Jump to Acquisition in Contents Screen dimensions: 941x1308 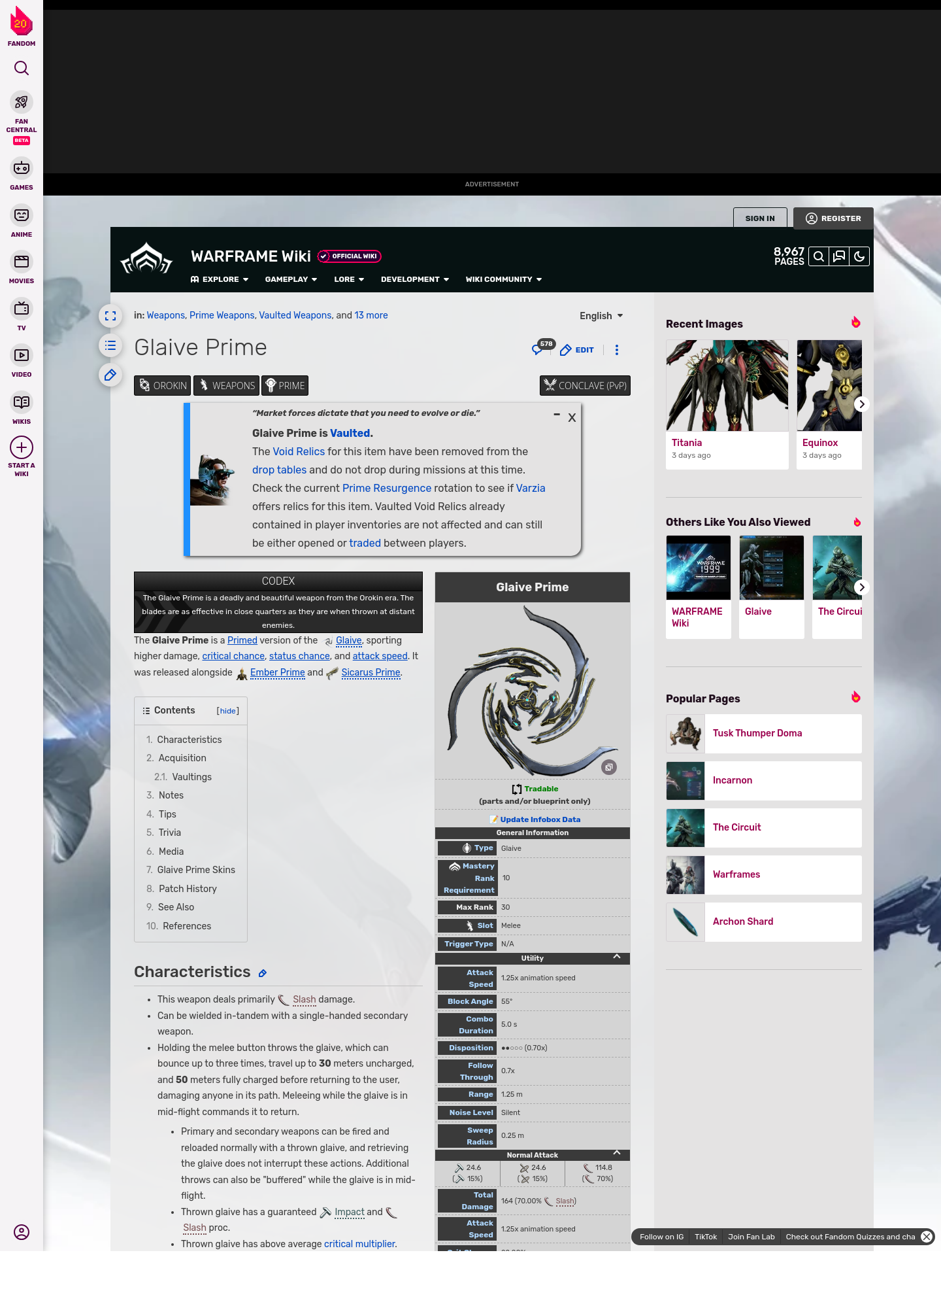coord(182,758)
